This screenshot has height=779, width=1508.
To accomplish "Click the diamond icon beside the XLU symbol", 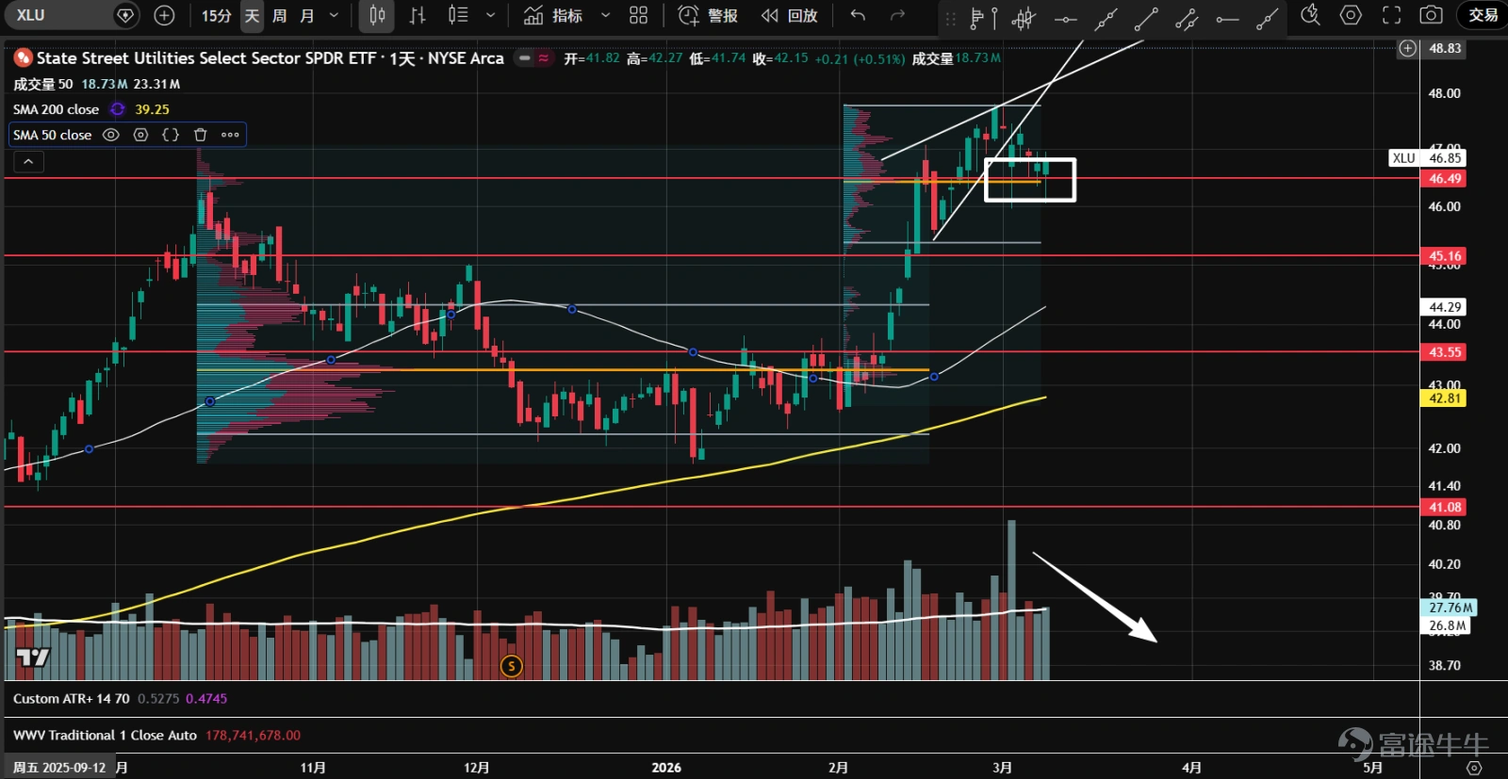I will click(125, 15).
